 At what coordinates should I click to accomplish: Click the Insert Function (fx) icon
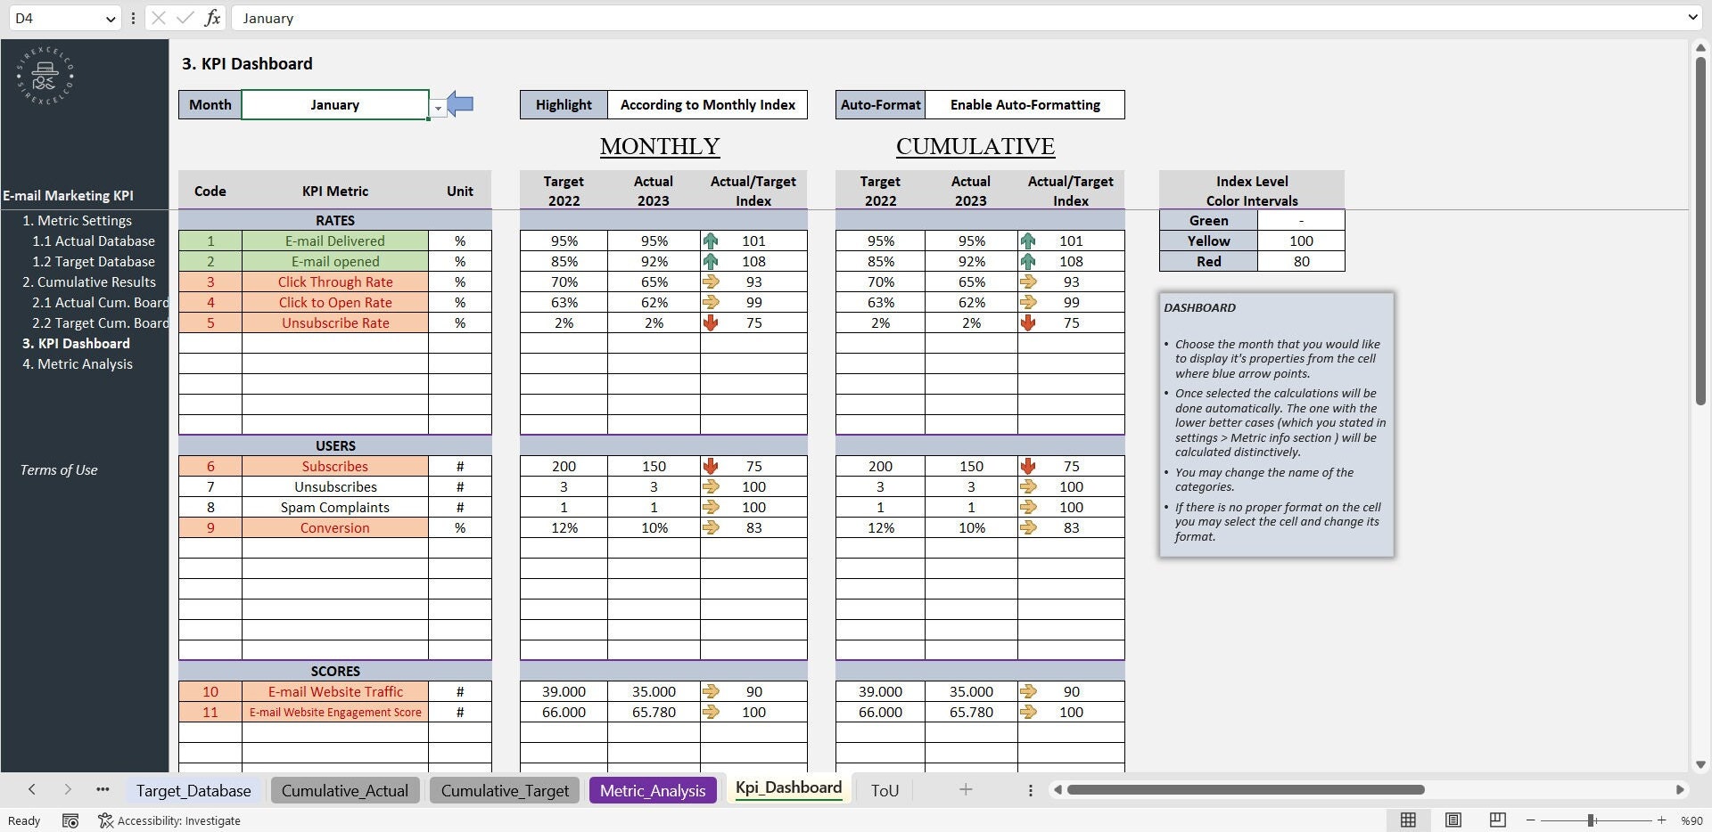click(x=213, y=17)
